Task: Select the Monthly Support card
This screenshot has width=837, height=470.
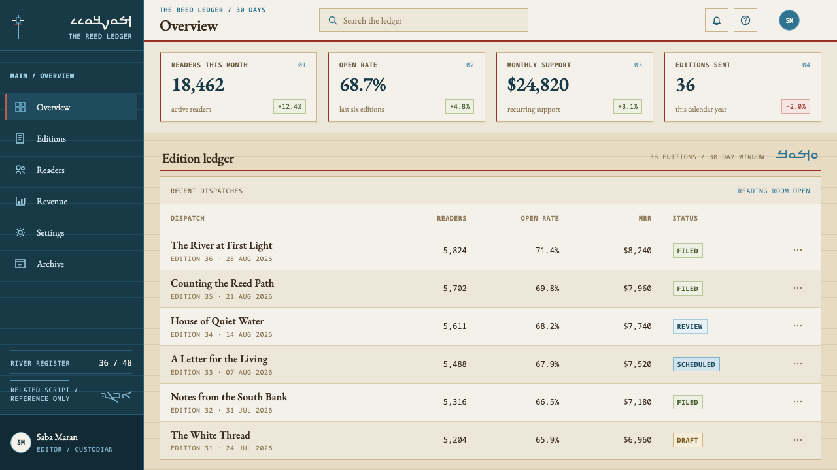Action: click(x=574, y=87)
